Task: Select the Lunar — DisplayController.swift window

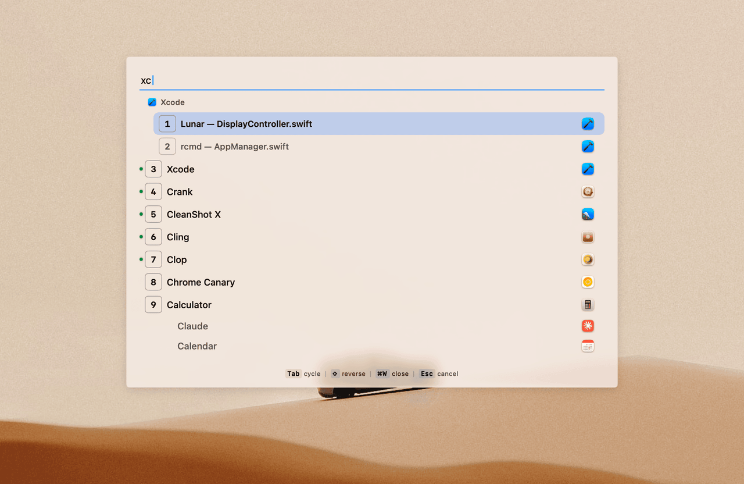Action: [379, 124]
